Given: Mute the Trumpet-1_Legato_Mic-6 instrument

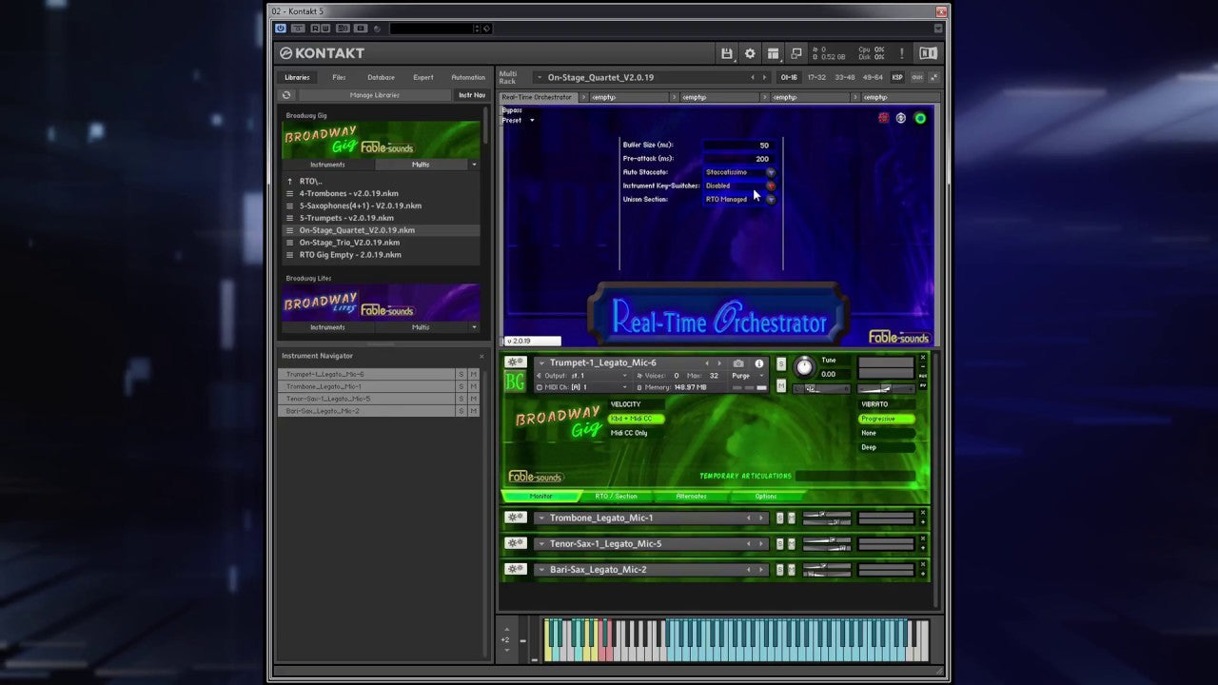Looking at the screenshot, I should [x=781, y=385].
